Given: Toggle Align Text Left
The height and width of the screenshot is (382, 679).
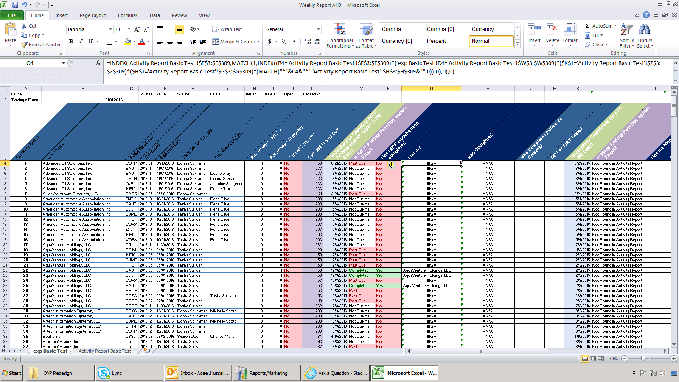Looking at the screenshot, I should click(x=160, y=42).
